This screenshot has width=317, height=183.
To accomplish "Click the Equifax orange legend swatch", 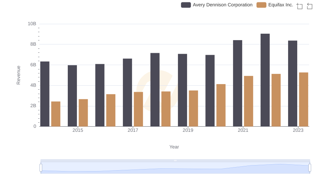I will click(x=261, y=5).
